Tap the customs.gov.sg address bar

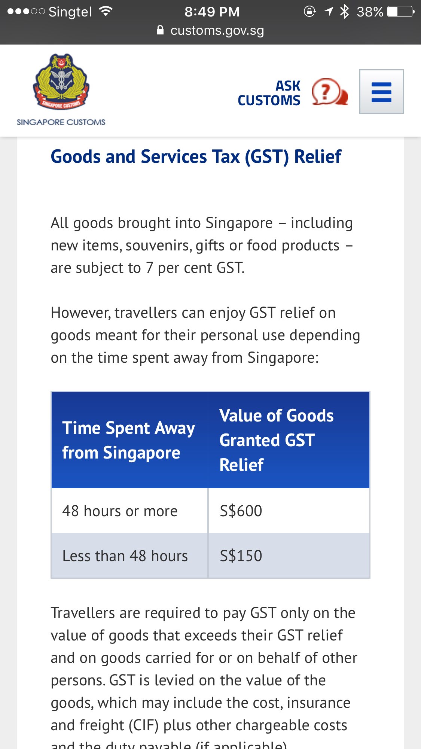pyautogui.click(x=211, y=30)
